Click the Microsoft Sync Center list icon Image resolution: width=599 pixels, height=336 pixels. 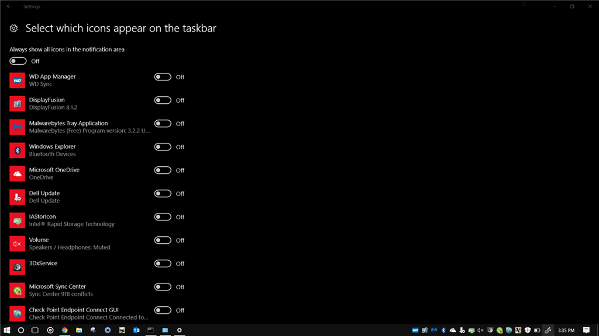17,290
